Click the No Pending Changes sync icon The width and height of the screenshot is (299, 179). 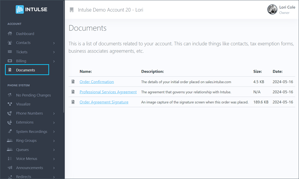tap(10, 95)
